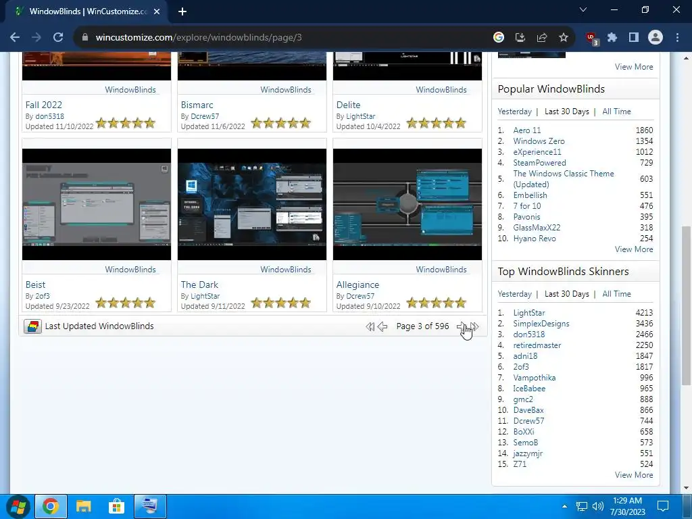The width and height of the screenshot is (692, 519).
Task: Open eXperience11 in popular list
Action: click(537, 152)
